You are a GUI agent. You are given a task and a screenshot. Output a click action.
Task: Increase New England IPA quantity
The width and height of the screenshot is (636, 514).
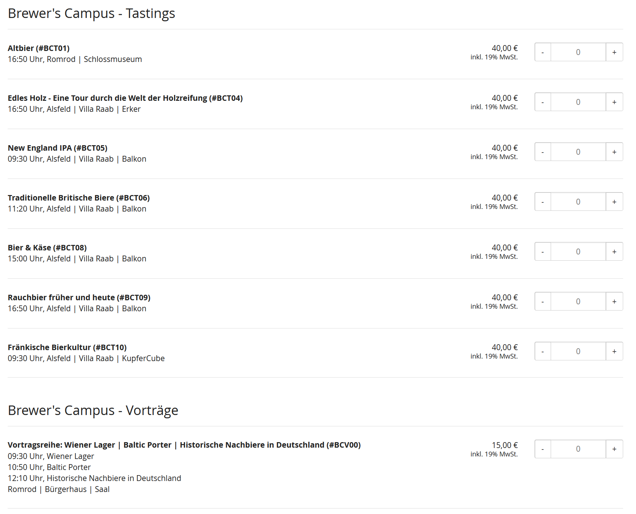[x=614, y=152]
